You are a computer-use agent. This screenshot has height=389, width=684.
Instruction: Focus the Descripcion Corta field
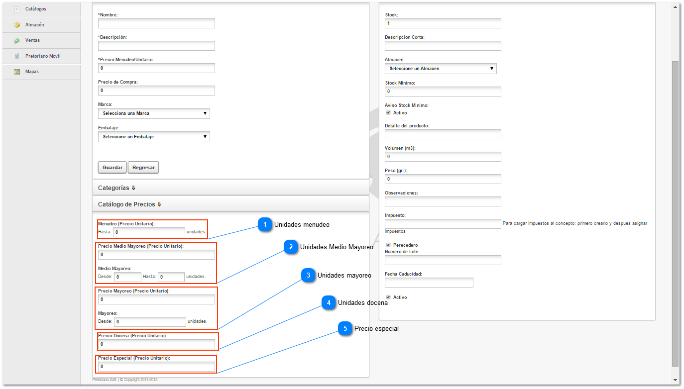443,46
